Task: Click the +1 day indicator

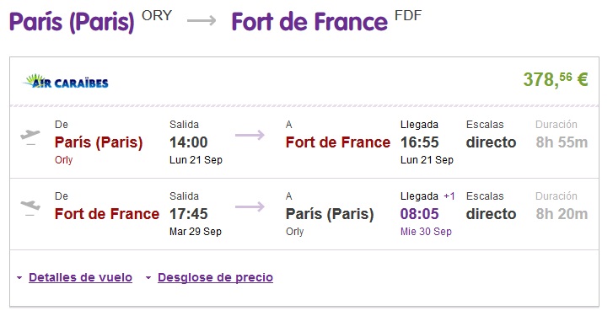Action: pyautogui.click(x=449, y=196)
